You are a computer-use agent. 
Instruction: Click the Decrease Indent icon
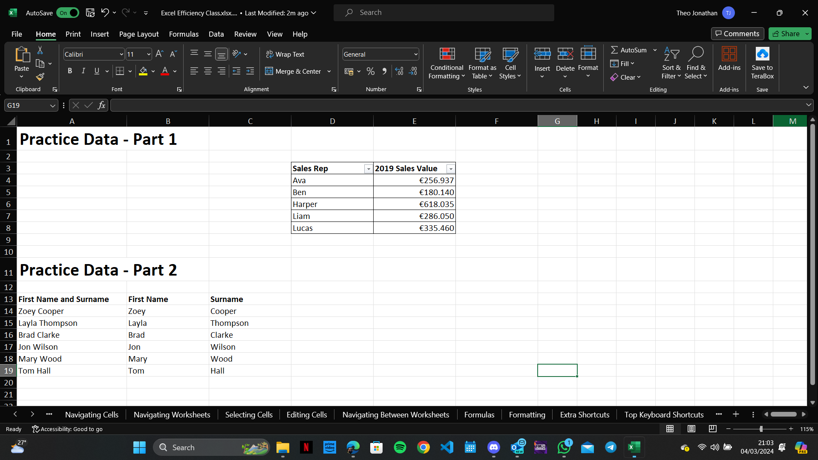[x=236, y=71]
